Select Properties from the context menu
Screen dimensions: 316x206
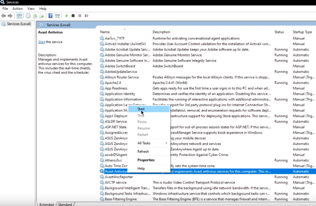(146, 160)
